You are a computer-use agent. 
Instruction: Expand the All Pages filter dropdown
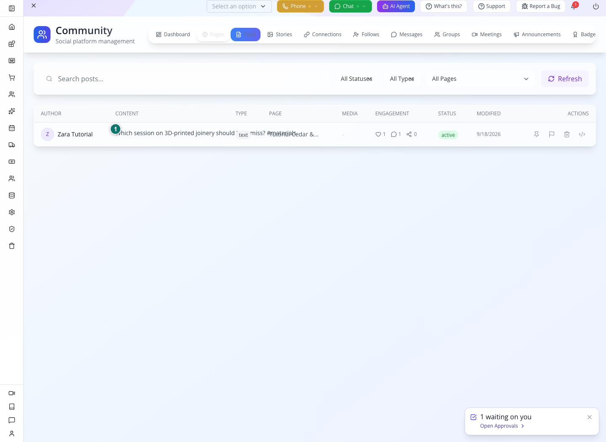pos(481,79)
